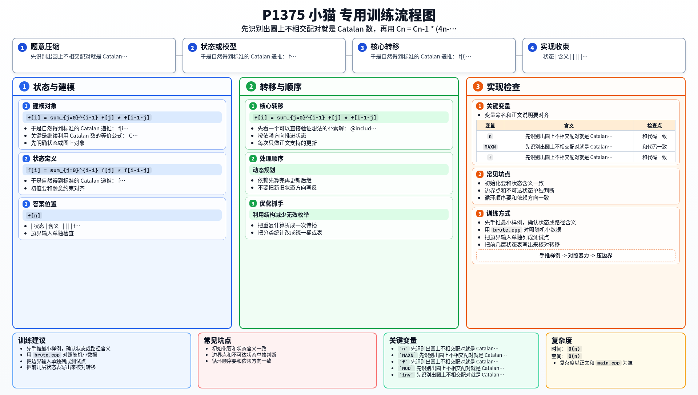The width and height of the screenshot is (698, 395).
Task: Click the 转移与顺序 panel heading
Action: point(281,87)
